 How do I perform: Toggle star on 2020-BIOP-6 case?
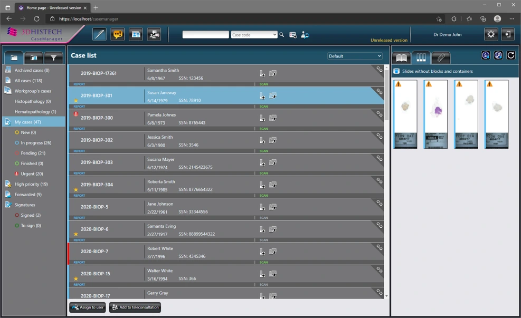tap(76, 234)
